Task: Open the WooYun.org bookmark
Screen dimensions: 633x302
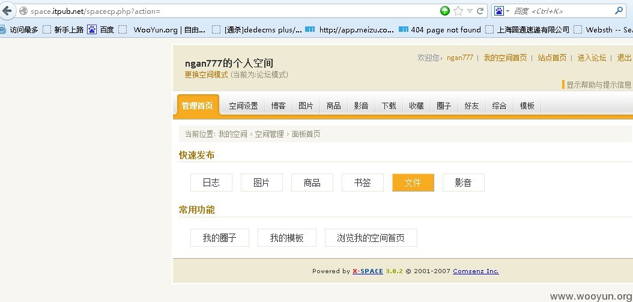Action: (x=162, y=29)
